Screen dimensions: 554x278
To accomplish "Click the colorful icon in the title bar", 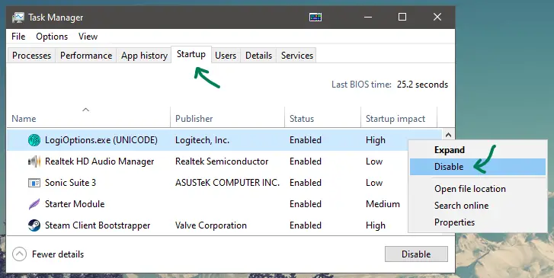I will tap(315, 17).
